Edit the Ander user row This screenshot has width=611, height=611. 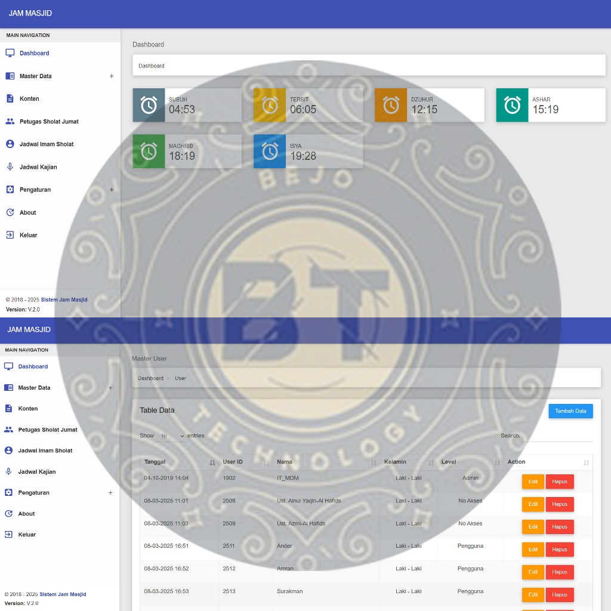click(533, 550)
